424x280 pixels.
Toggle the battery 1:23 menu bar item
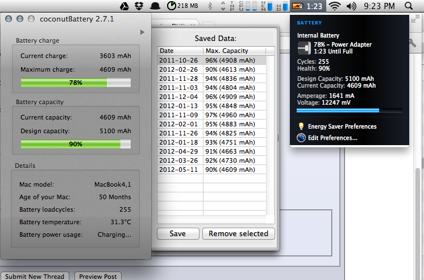(307, 6)
